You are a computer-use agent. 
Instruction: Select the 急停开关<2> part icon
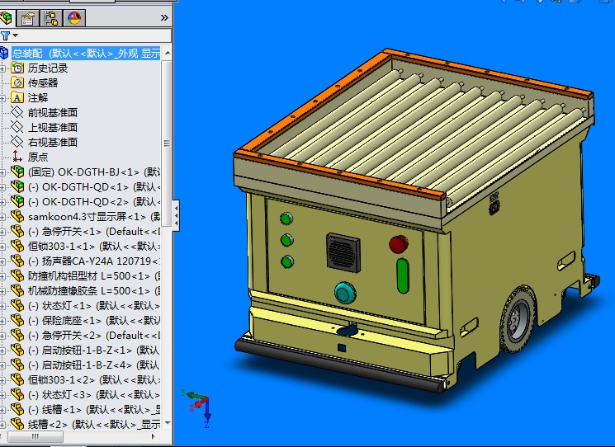(x=17, y=335)
